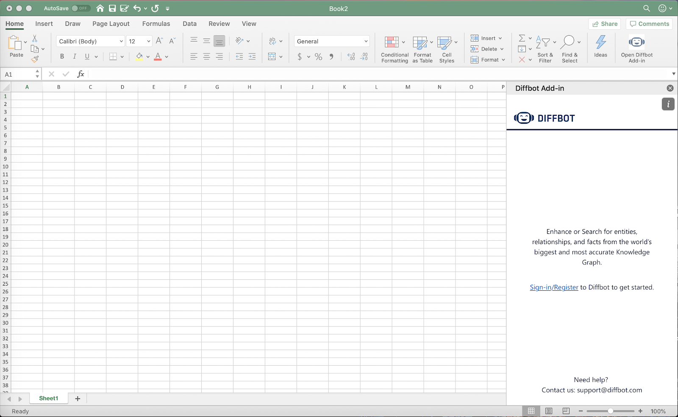This screenshot has height=417, width=678.
Task: Toggle the AutoSave switch
Action: (81, 8)
